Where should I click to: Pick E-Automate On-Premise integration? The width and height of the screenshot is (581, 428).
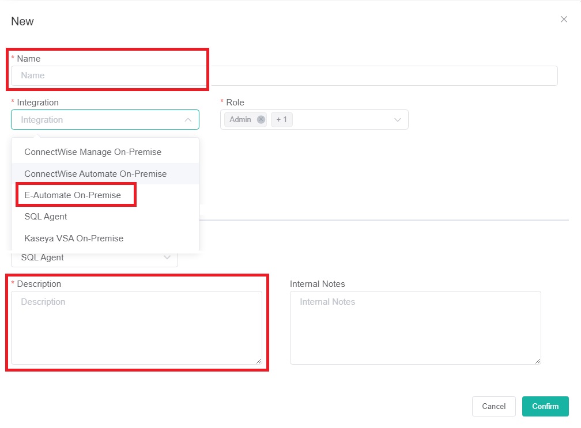(73, 195)
